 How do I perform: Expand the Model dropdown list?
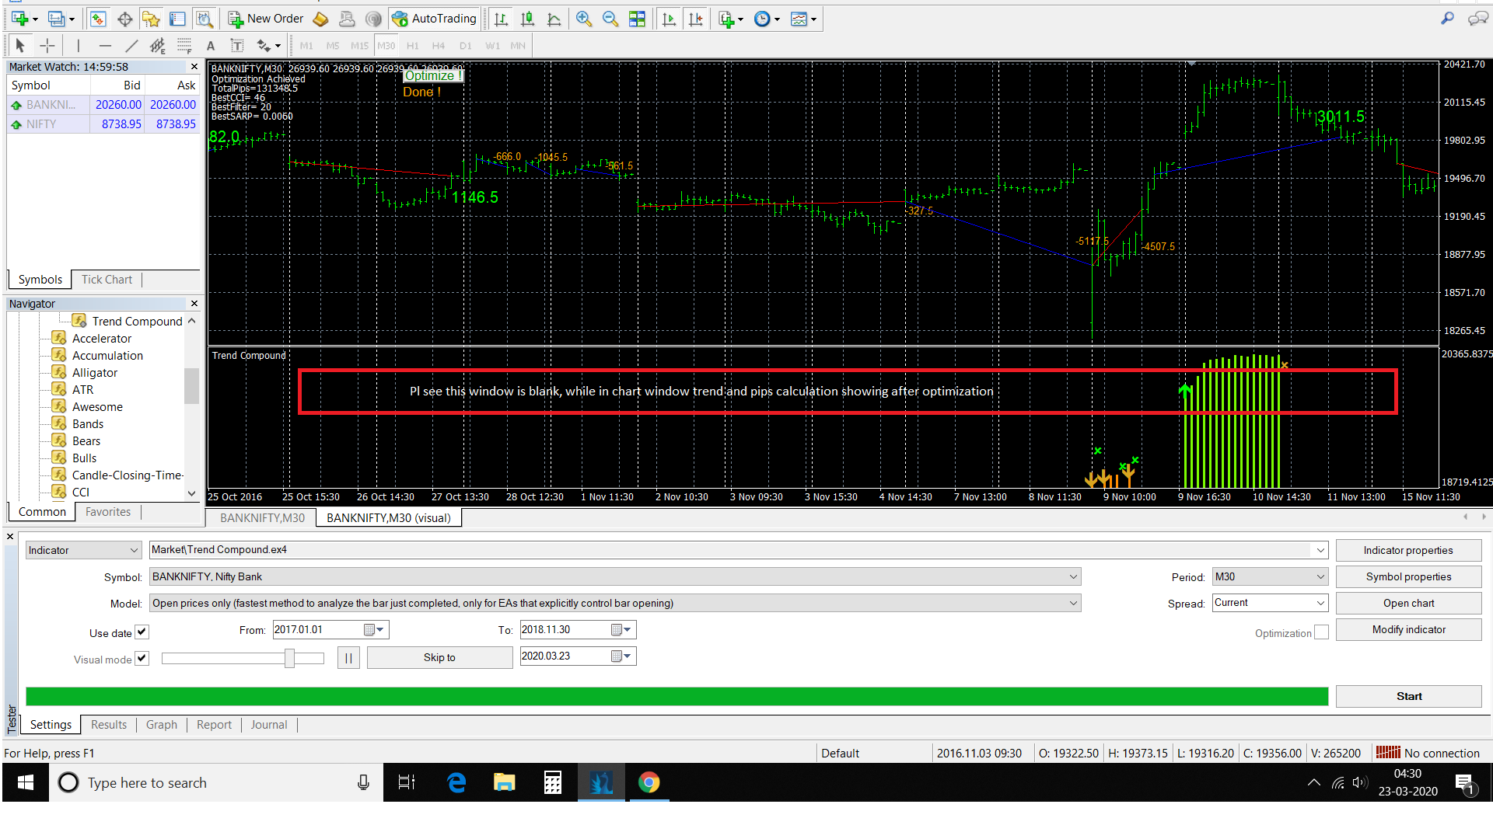click(1073, 603)
